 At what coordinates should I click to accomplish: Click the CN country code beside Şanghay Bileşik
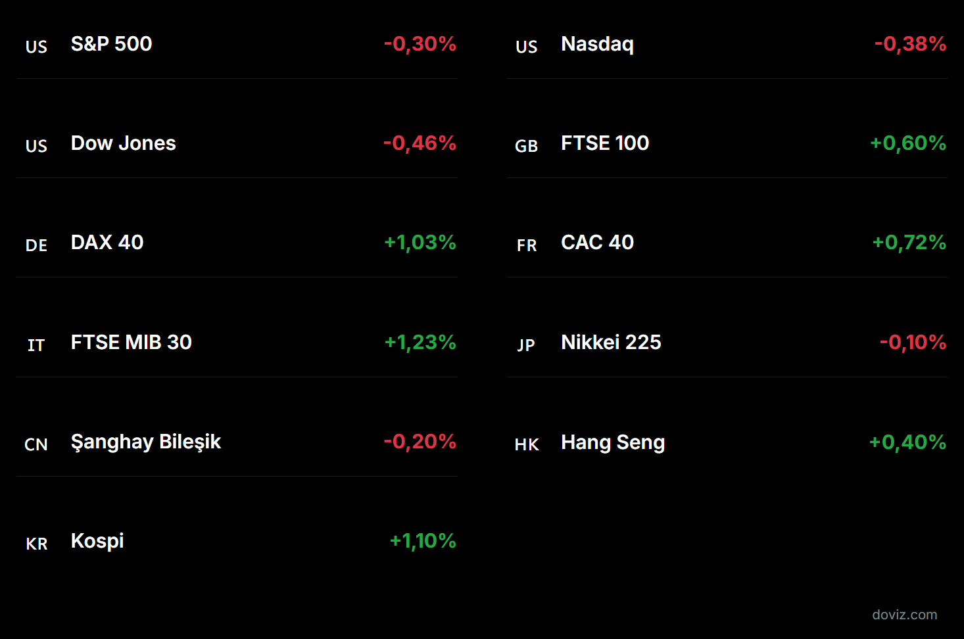click(x=36, y=444)
